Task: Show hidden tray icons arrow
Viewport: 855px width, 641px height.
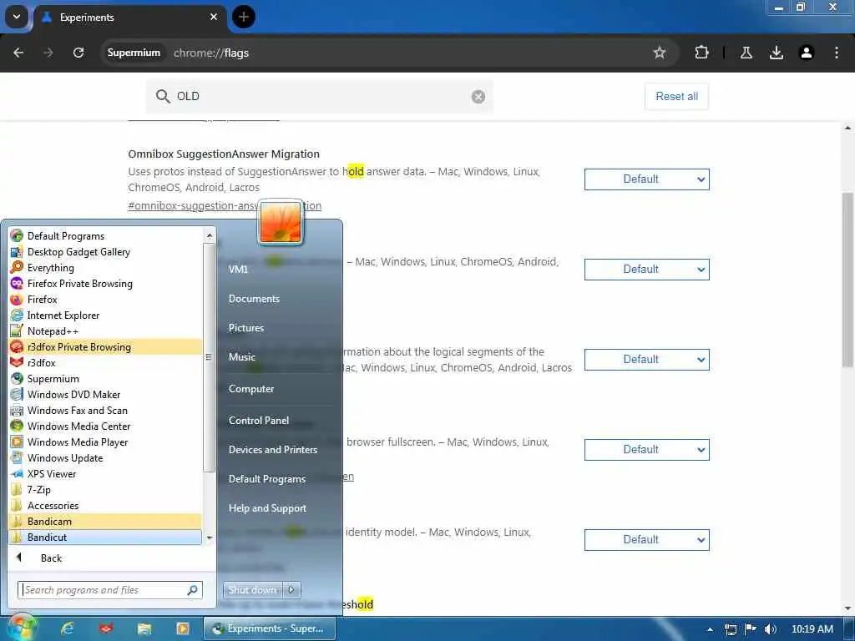Action: pyautogui.click(x=710, y=629)
